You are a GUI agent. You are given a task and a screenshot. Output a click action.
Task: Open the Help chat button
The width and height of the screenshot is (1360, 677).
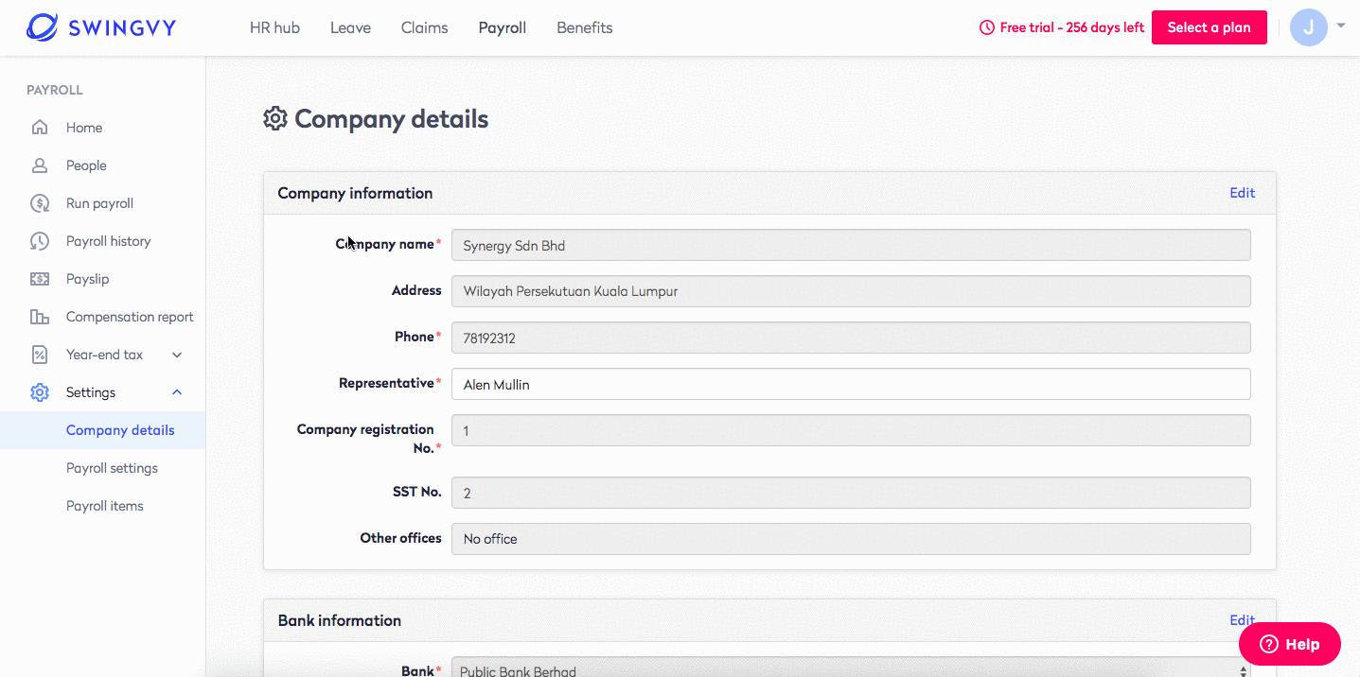[x=1290, y=644]
